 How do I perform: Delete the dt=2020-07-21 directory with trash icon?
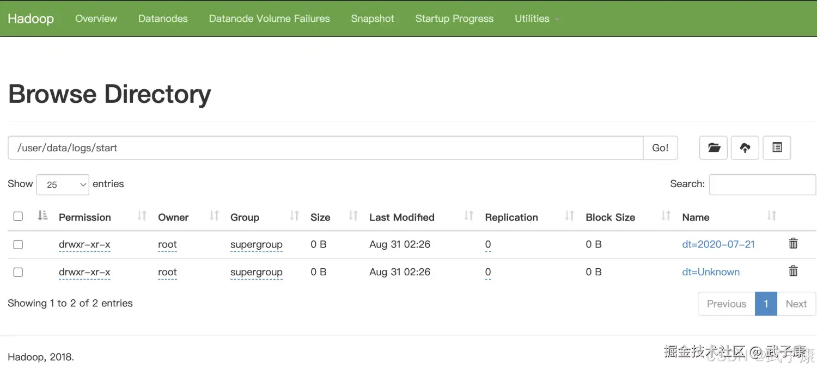click(x=793, y=244)
